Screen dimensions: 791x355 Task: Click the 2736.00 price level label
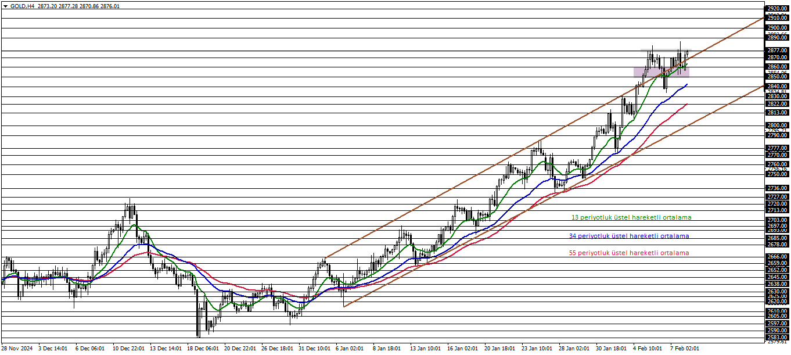pos(777,188)
